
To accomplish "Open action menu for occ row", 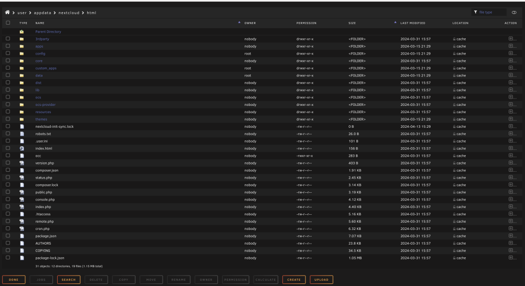I will pyautogui.click(x=511, y=156).
